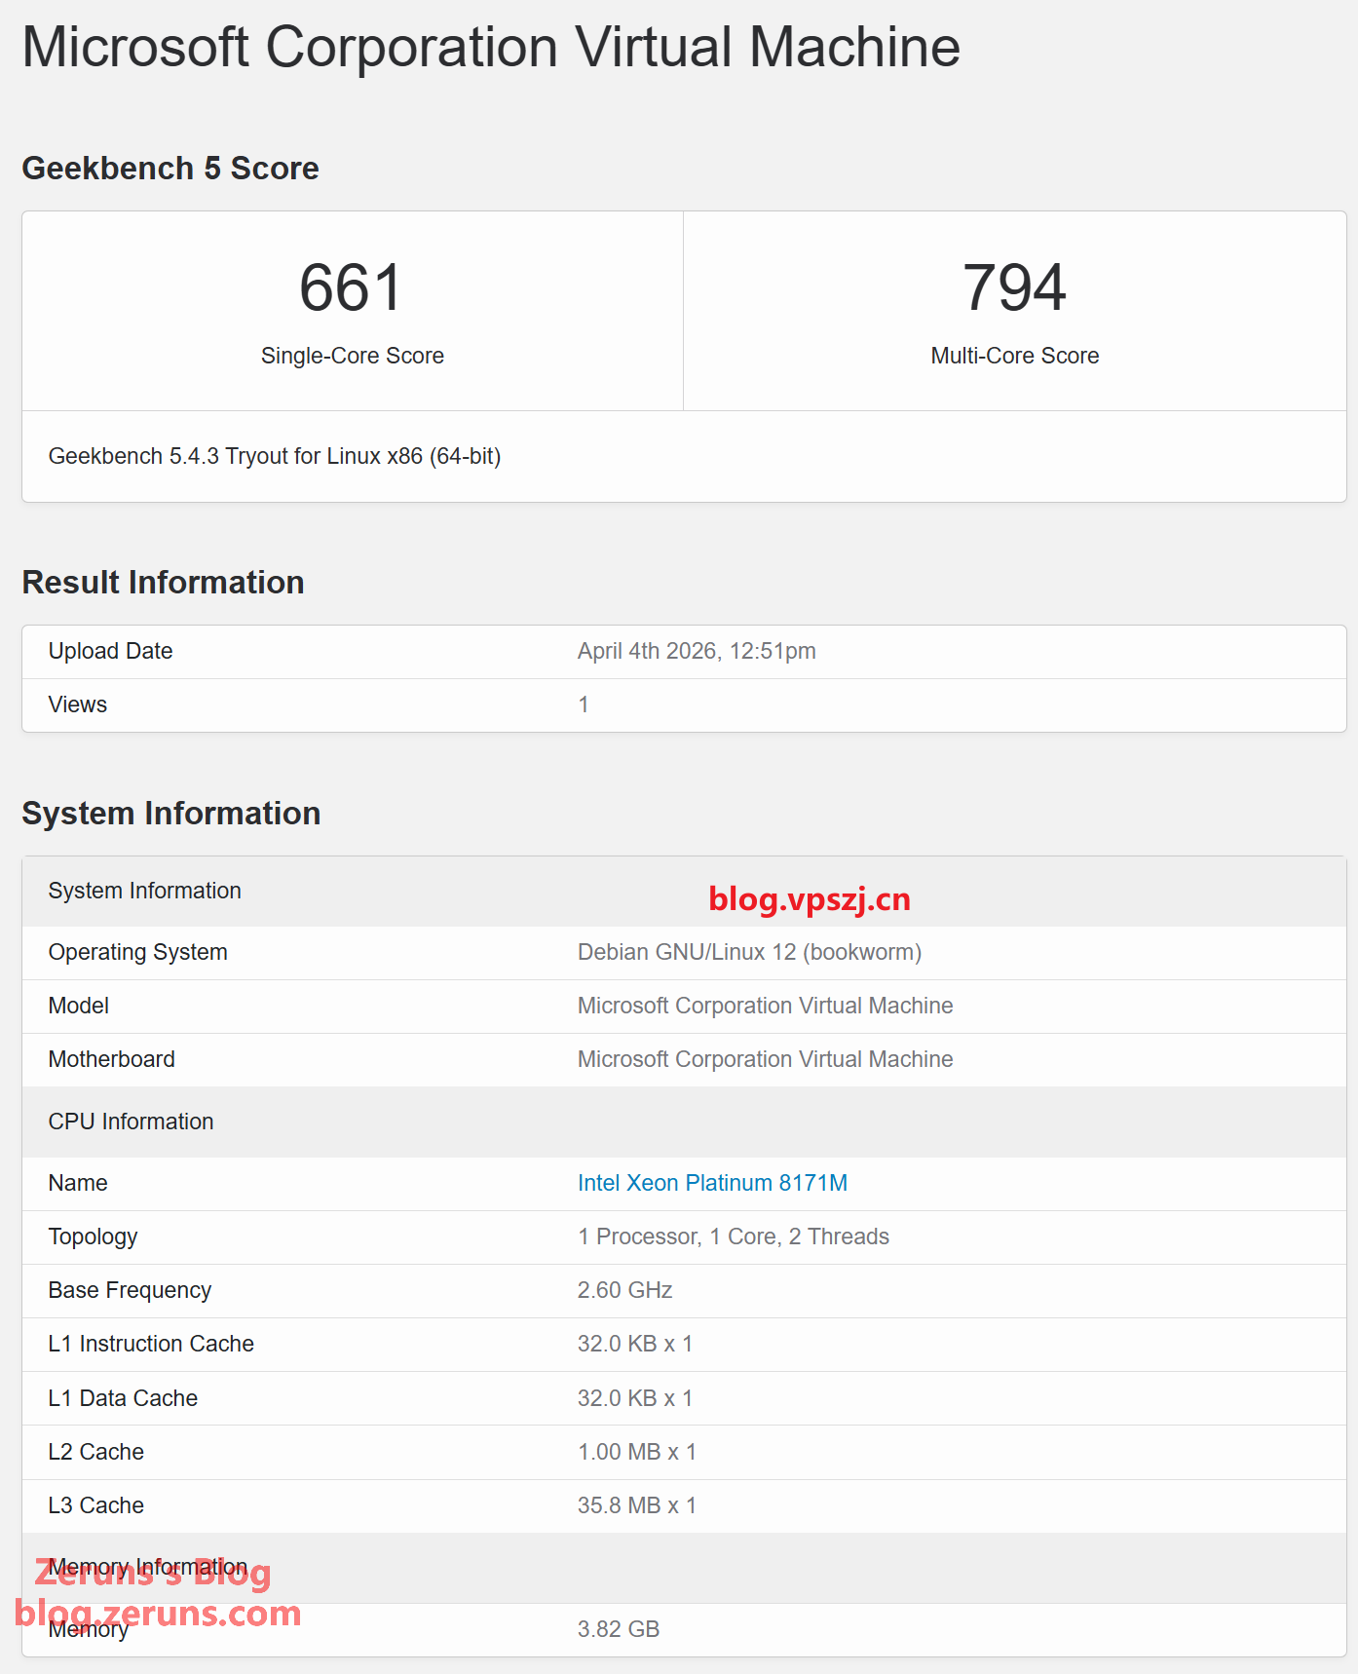Click the Motherboard row value
The image size is (1358, 1674).
tap(765, 1059)
